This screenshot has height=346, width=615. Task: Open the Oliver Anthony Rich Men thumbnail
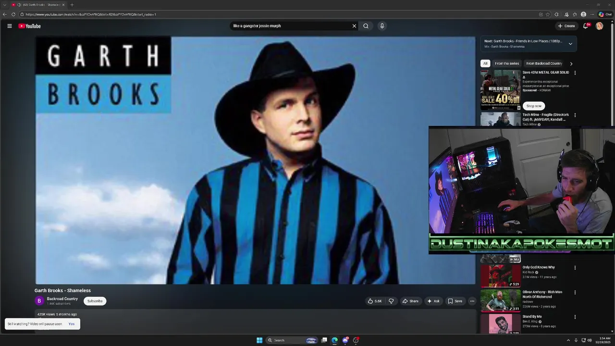tap(500, 300)
